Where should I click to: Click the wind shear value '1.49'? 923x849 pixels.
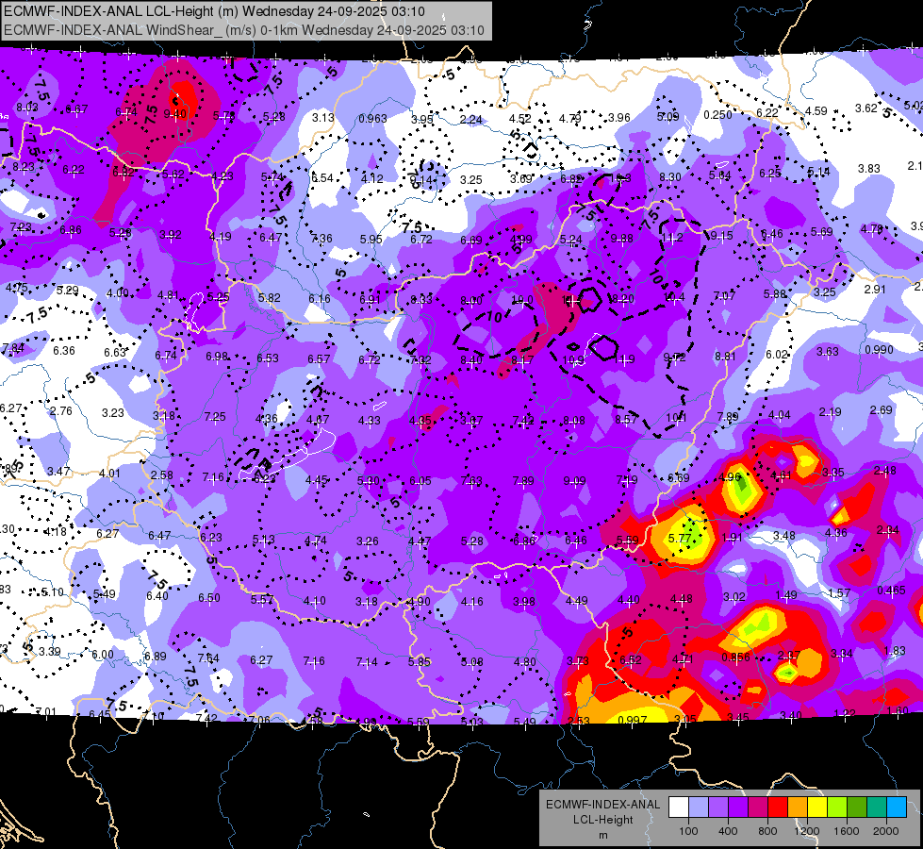tap(786, 595)
